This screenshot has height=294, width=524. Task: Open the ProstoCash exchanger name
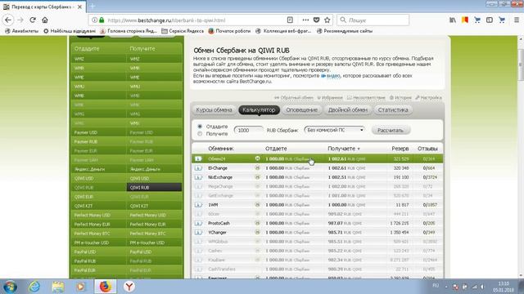[x=219, y=223]
